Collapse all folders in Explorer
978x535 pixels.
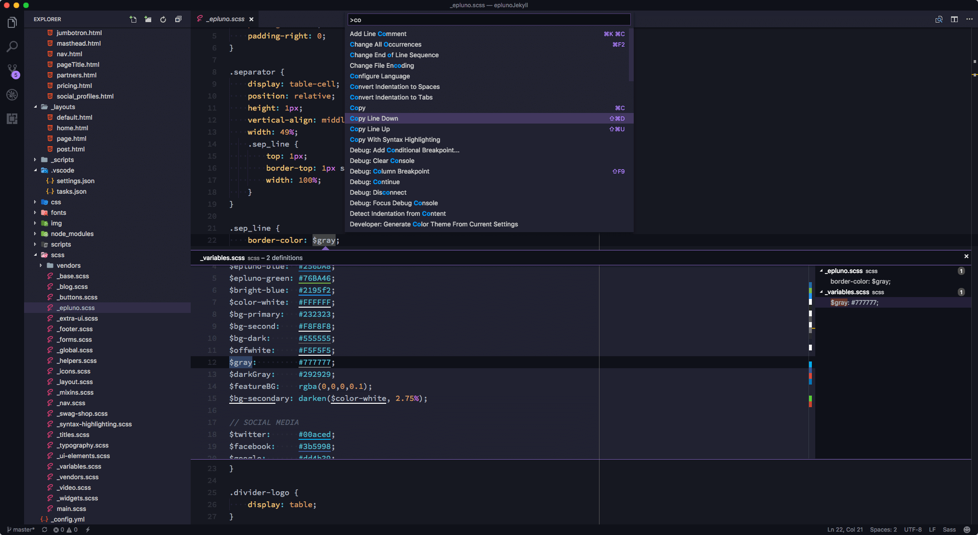(x=178, y=19)
